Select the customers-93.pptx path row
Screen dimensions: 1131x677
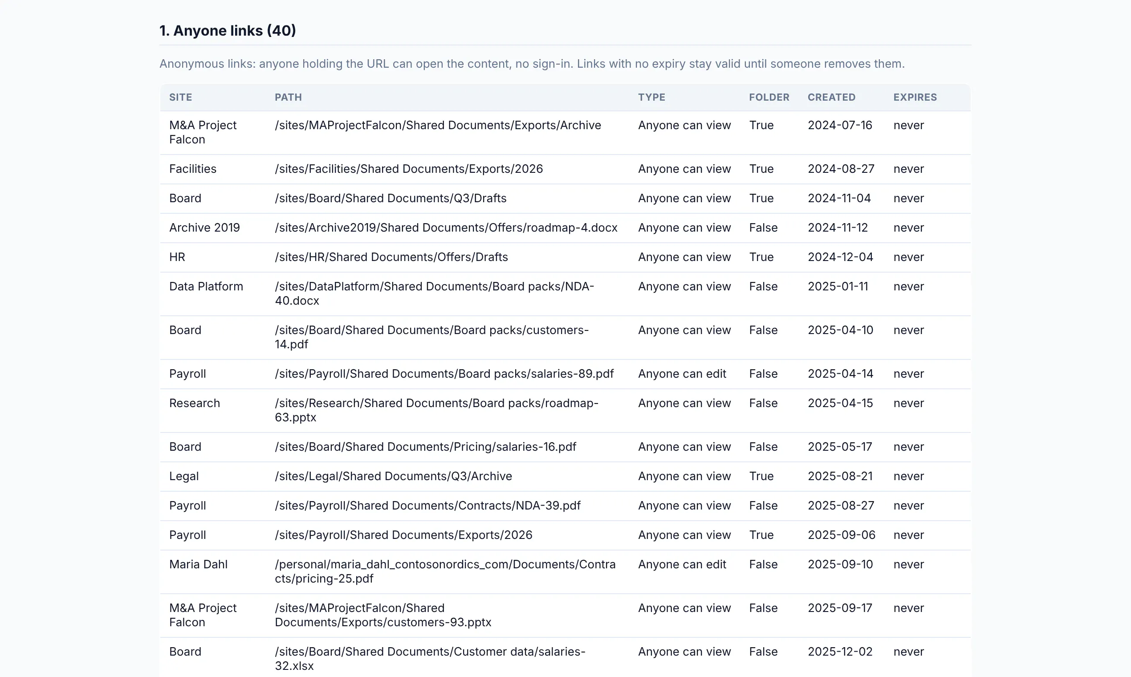tap(565, 615)
